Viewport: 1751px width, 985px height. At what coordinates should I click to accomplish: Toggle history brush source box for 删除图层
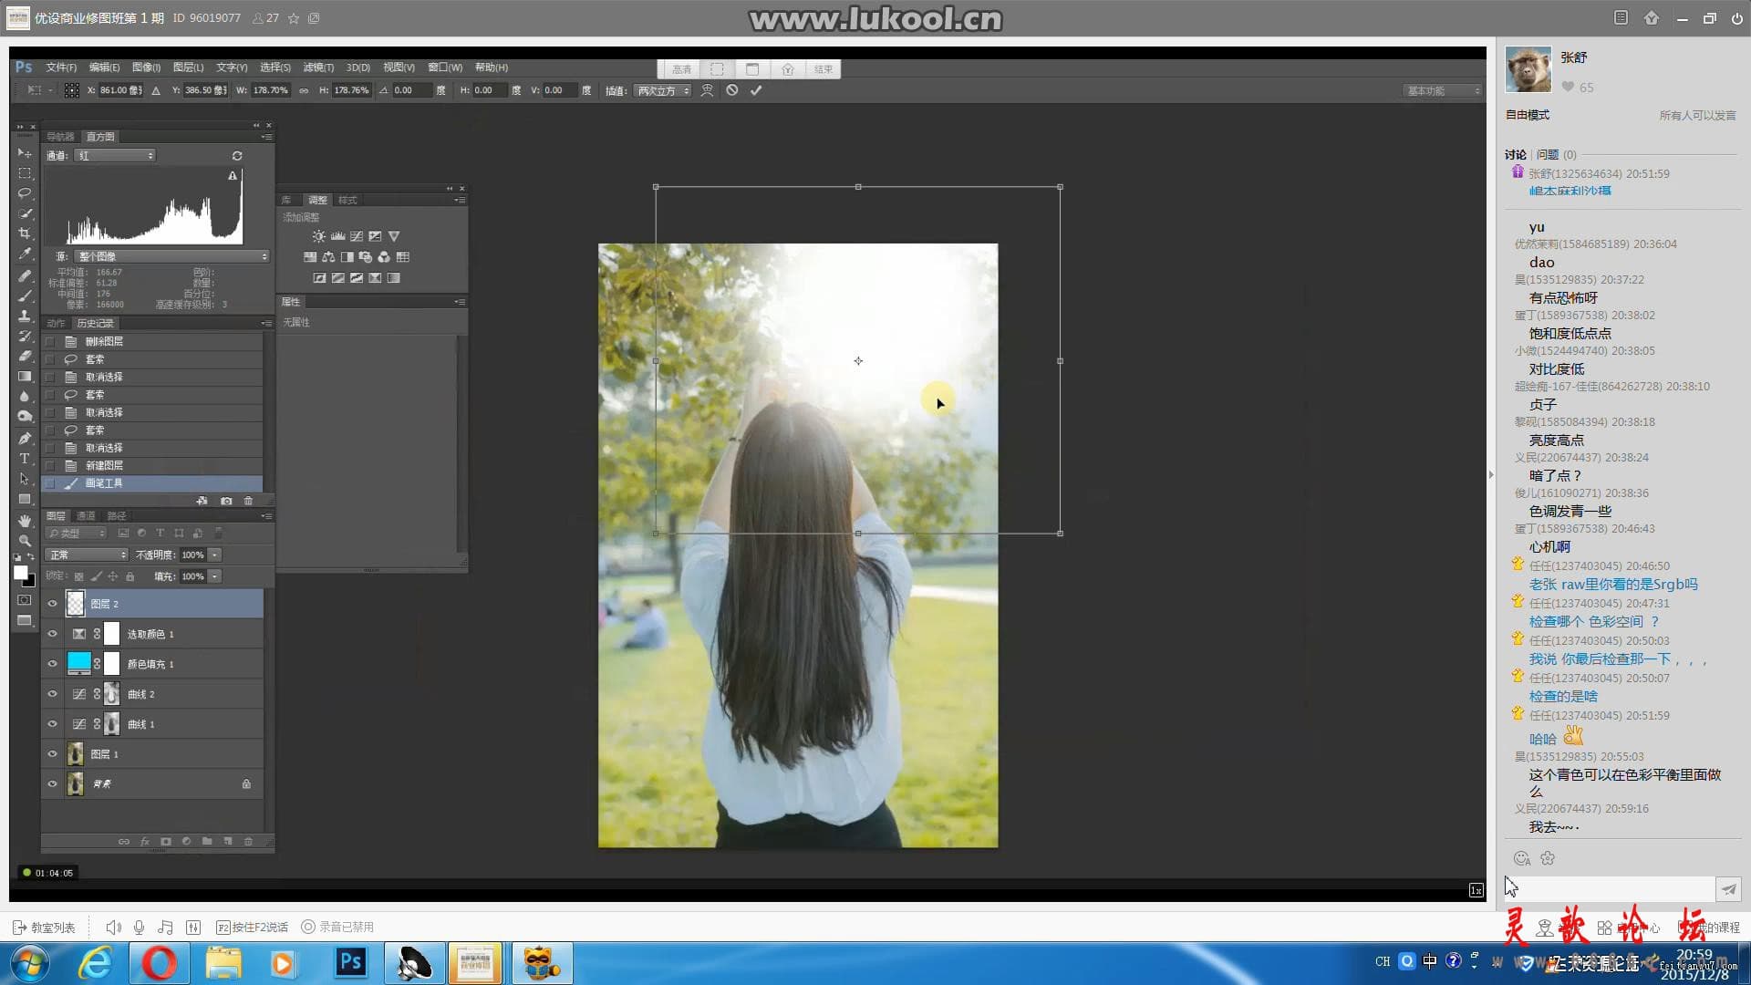tap(50, 341)
